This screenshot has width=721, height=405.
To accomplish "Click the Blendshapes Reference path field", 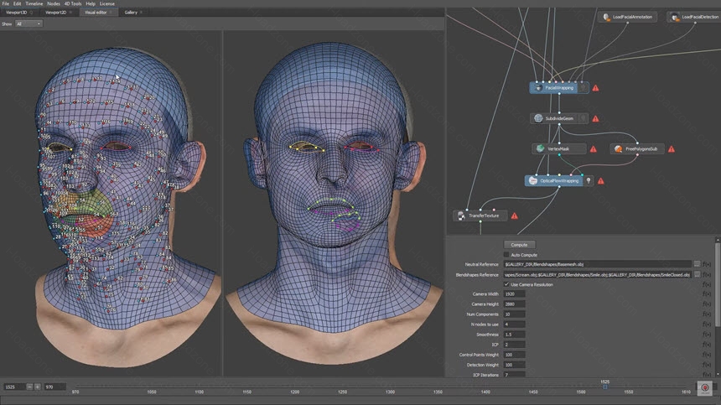I will pyautogui.click(x=597, y=274).
